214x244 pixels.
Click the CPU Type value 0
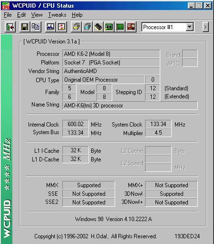pos(153,80)
